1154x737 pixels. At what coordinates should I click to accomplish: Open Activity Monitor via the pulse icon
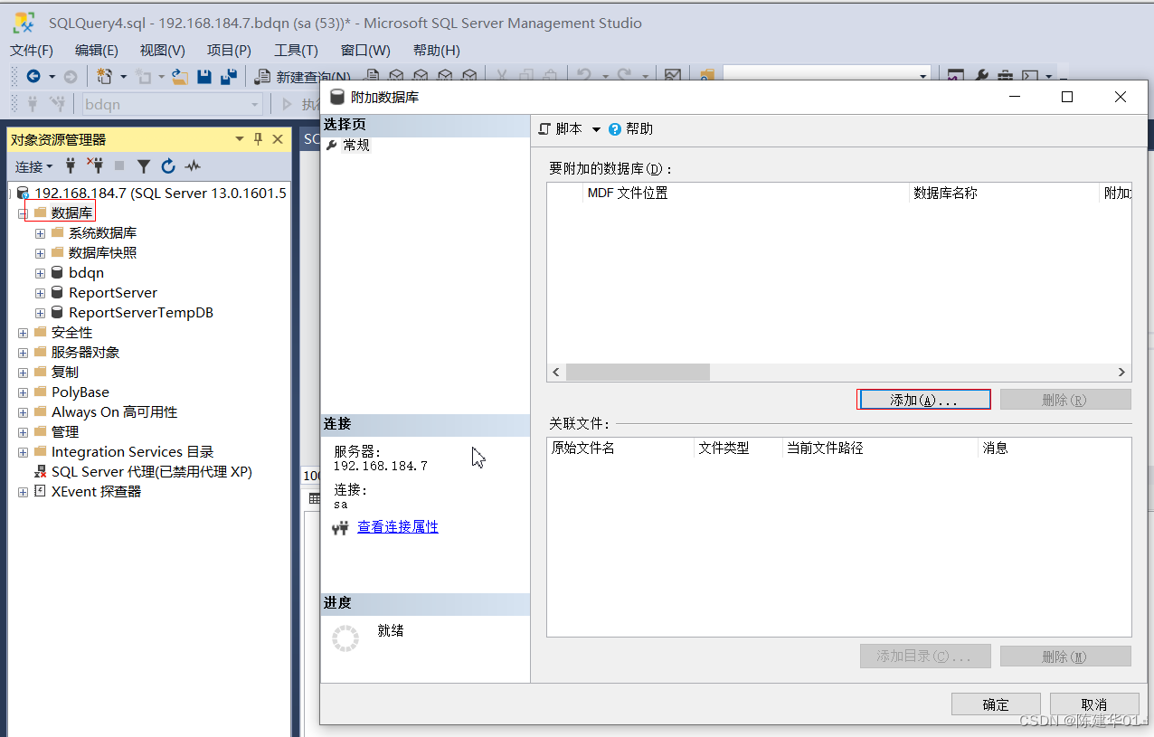pos(193,166)
